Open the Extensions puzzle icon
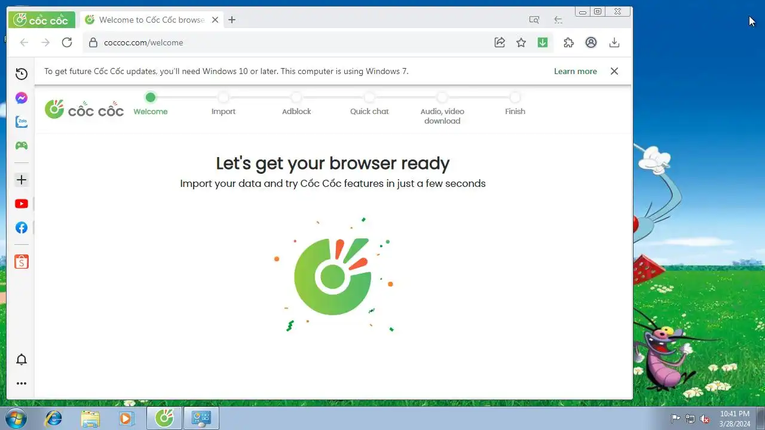This screenshot has width=765, height=430. 568,42
